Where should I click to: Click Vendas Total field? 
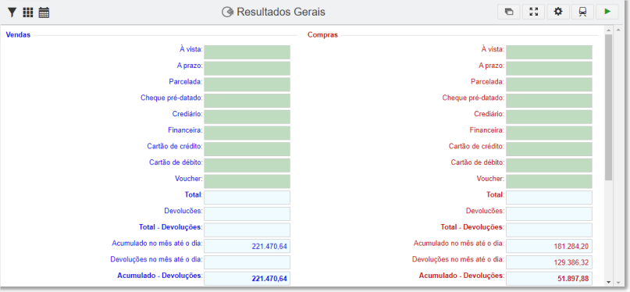pyautogui.click(x=247, y=198)
